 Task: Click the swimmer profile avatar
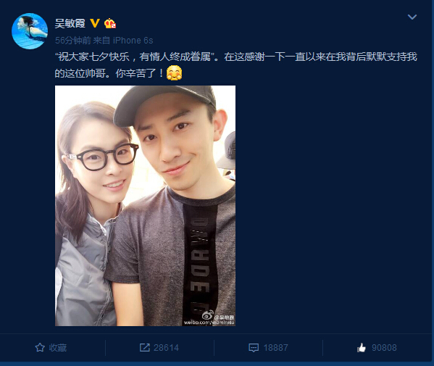pos(30,31)
